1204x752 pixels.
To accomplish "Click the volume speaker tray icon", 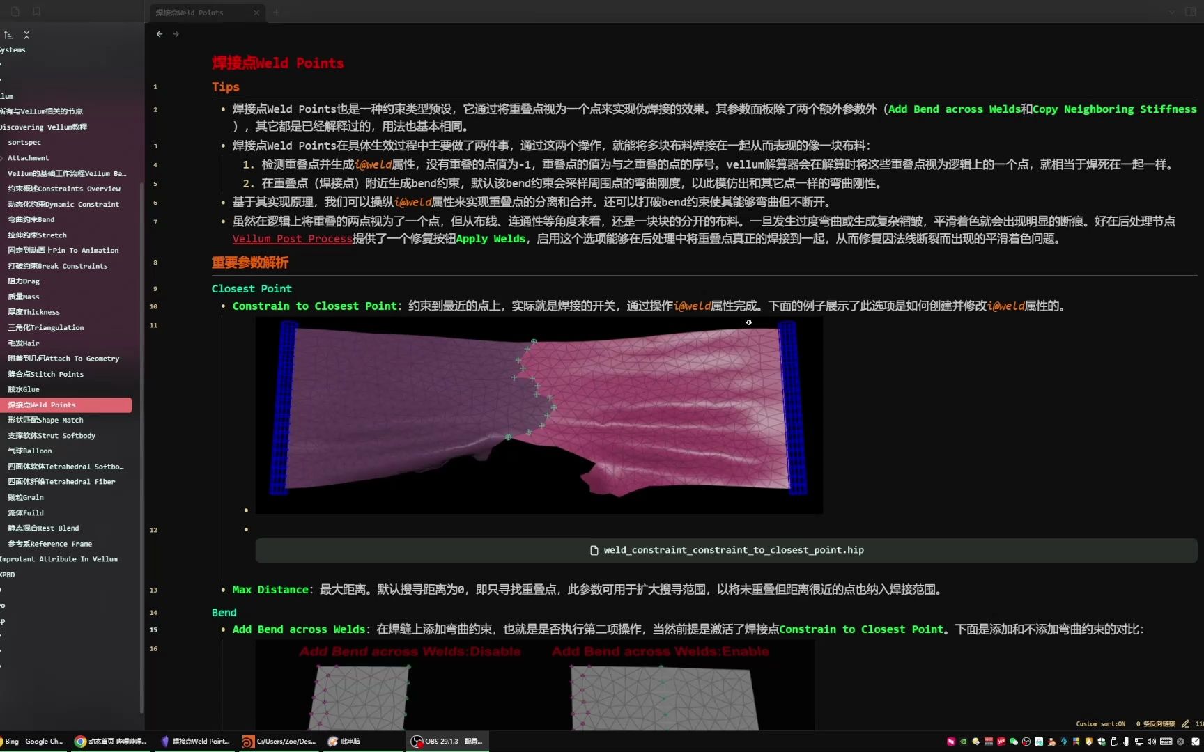I will [x=1152, y=742].
